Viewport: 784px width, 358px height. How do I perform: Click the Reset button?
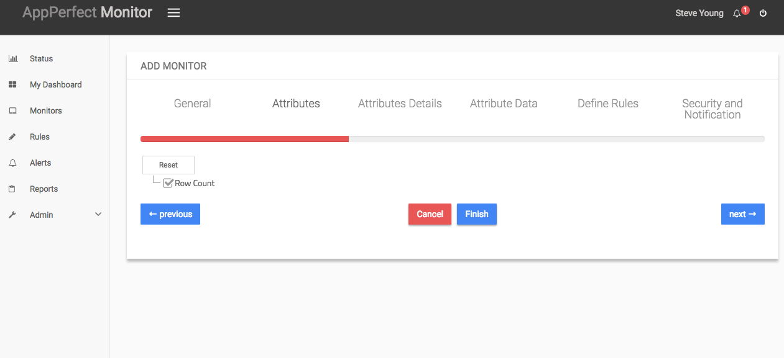(x=168, y=165)
